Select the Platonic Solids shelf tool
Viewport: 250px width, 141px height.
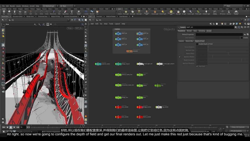pyautogui.click(x=79, y=13)
